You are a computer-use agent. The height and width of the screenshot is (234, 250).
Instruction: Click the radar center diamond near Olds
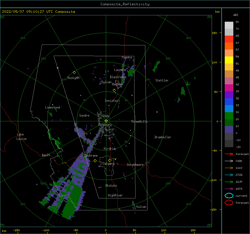pyautogui.click(x=106, y=121)
